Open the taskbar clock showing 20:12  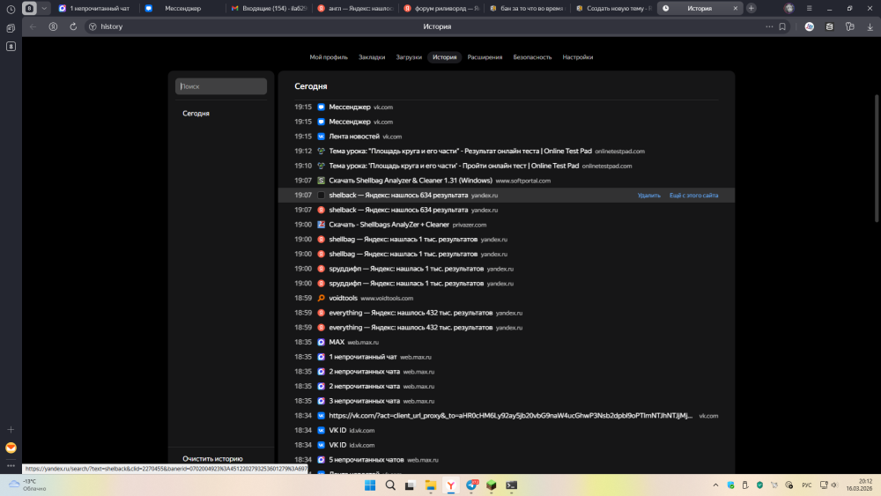pos(858,485)
